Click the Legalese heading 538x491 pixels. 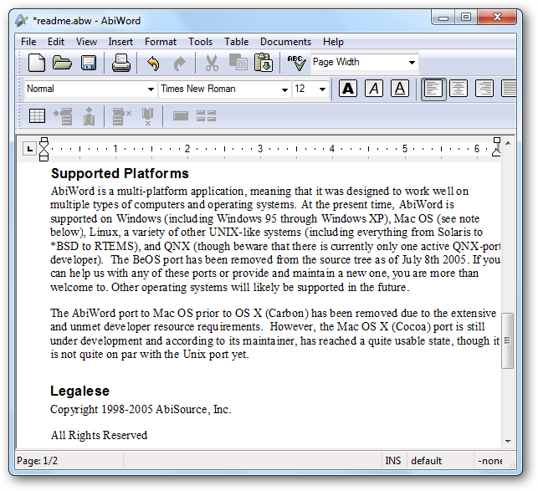point(79,391)
